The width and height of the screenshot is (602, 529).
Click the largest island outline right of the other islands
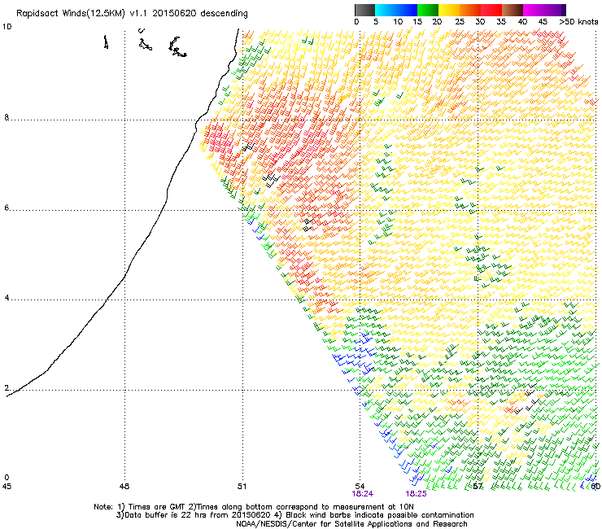click(177, 47)
